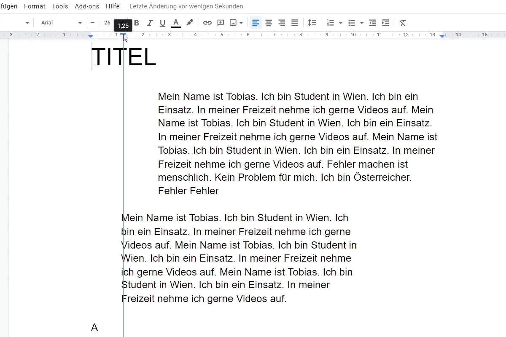Open the Hilfe menu
The height and width of the screenshot is (337, 506).
coord(113,6)
